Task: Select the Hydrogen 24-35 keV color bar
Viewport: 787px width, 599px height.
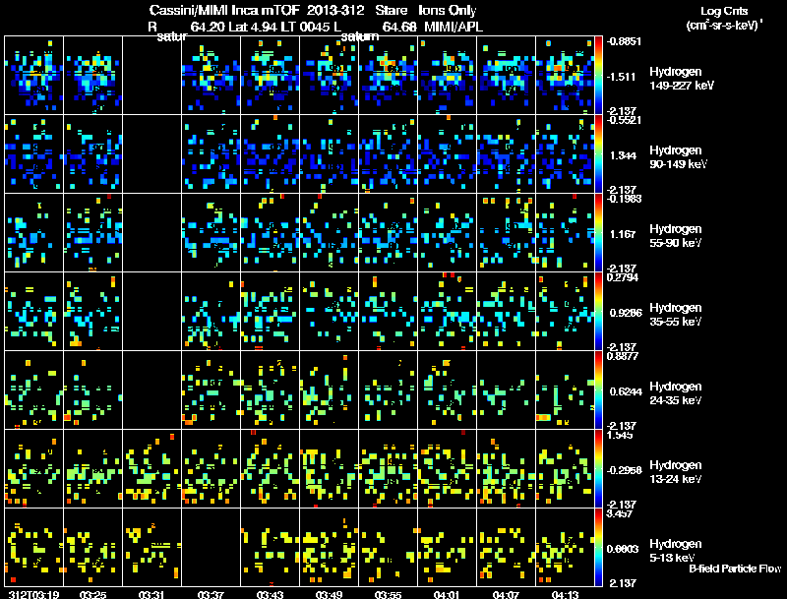Action: pyautogui.click(x=598, y=389)
